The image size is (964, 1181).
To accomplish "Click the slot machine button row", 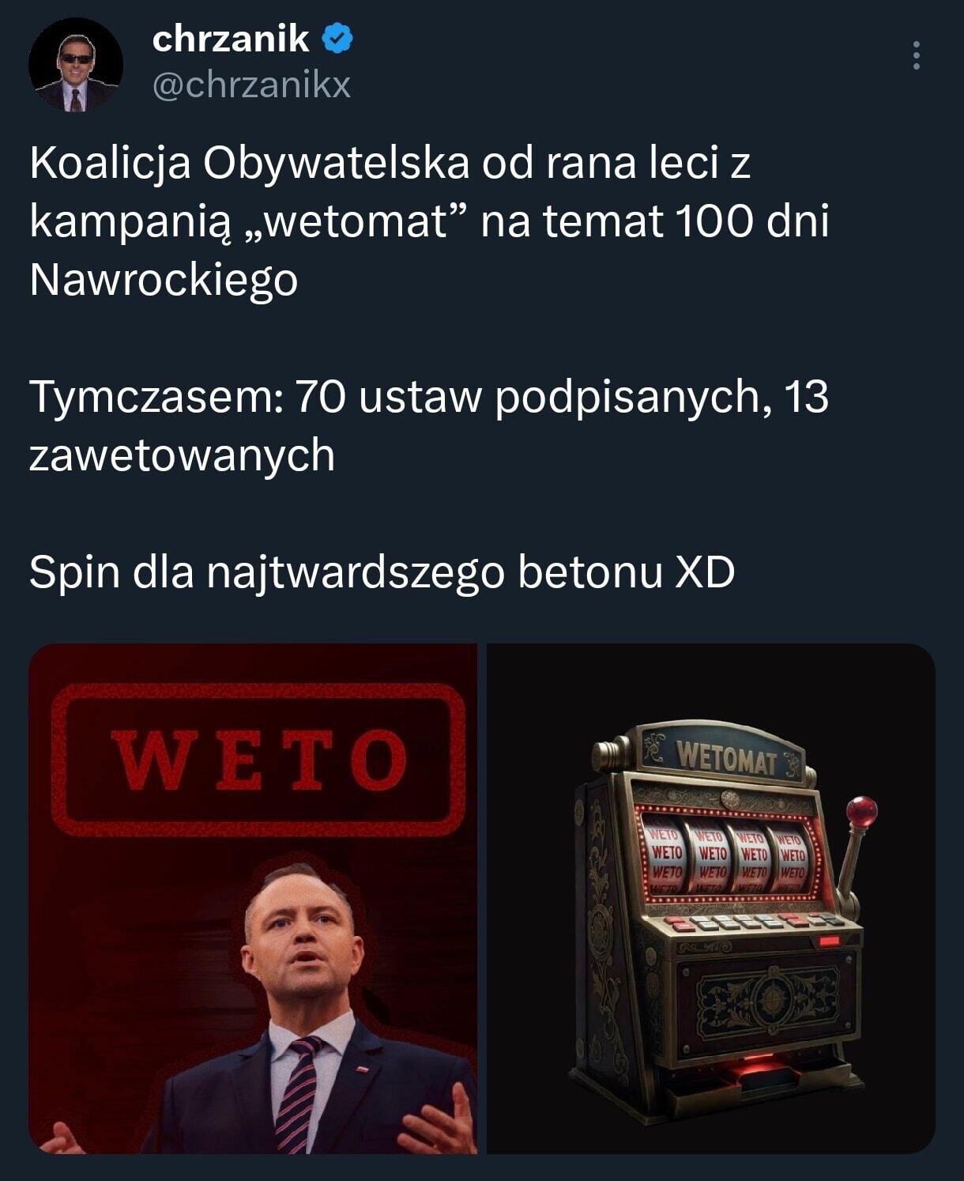I will 755,922.
